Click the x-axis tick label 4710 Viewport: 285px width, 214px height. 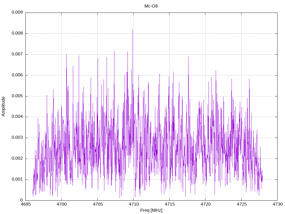point(134,204)
